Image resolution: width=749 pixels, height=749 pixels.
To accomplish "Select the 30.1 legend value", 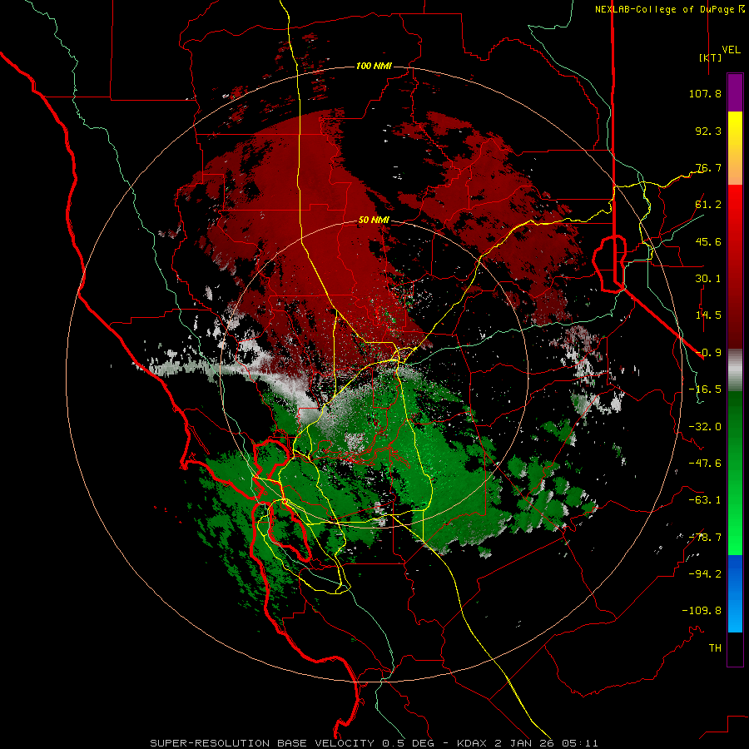I will 708,279.
